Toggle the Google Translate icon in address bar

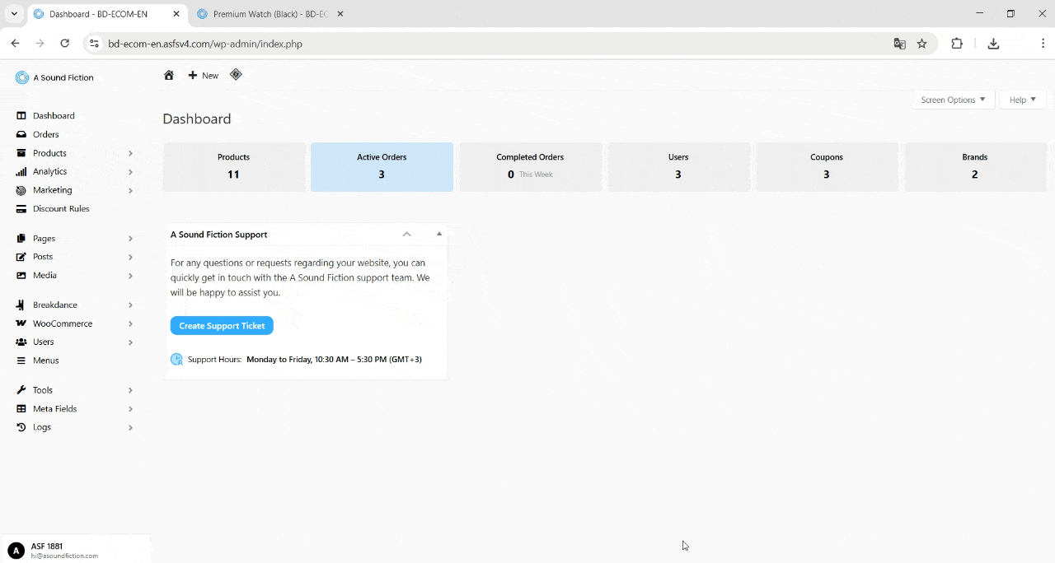(899, 44)
